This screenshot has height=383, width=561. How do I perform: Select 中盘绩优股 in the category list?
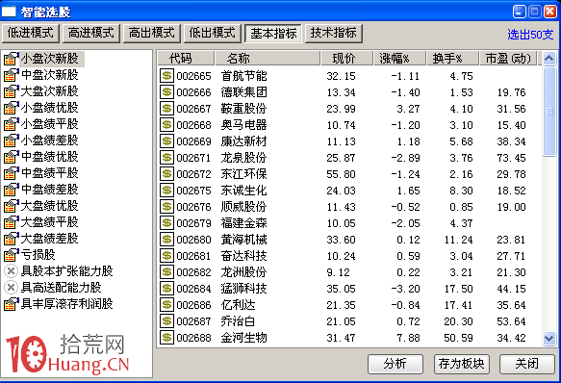(49, 157)
